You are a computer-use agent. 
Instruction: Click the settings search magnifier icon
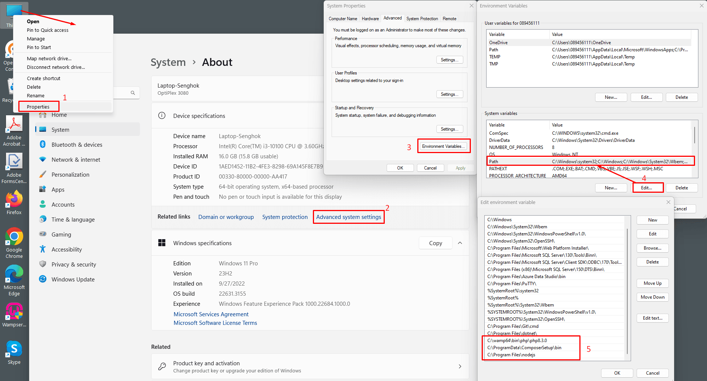[133, 93]
